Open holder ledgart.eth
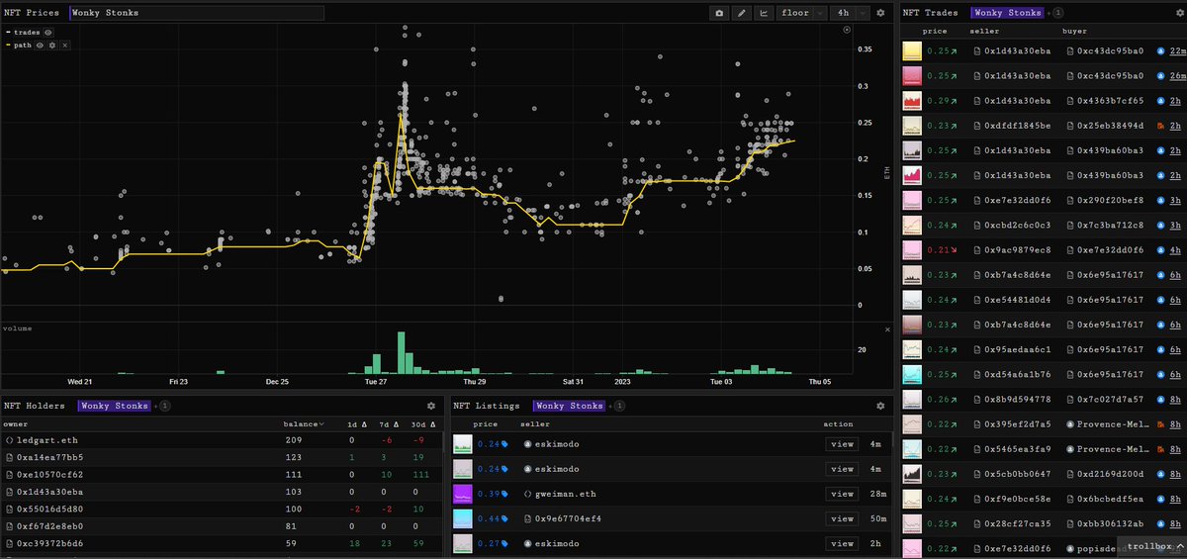Screen dimensions: 1187x559 click(x=46, y=440)
